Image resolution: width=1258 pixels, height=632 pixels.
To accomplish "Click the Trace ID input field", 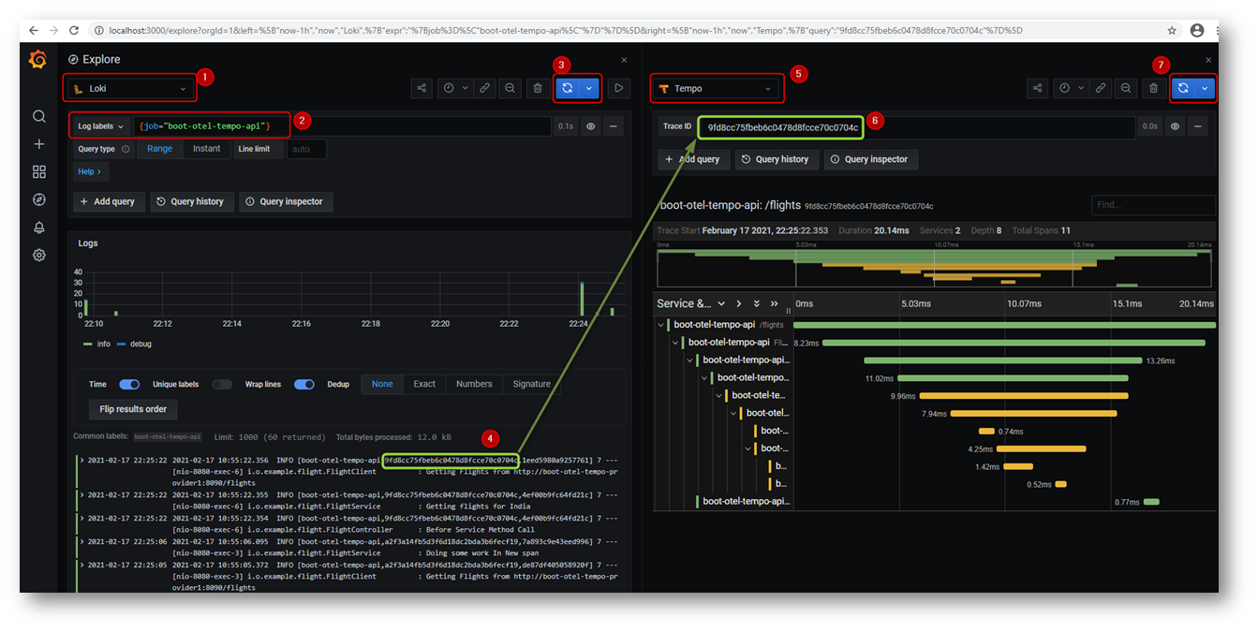I will click(915, 126).
